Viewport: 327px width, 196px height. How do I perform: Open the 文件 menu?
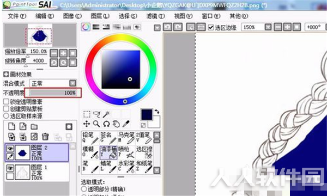[x=17, y=16]
